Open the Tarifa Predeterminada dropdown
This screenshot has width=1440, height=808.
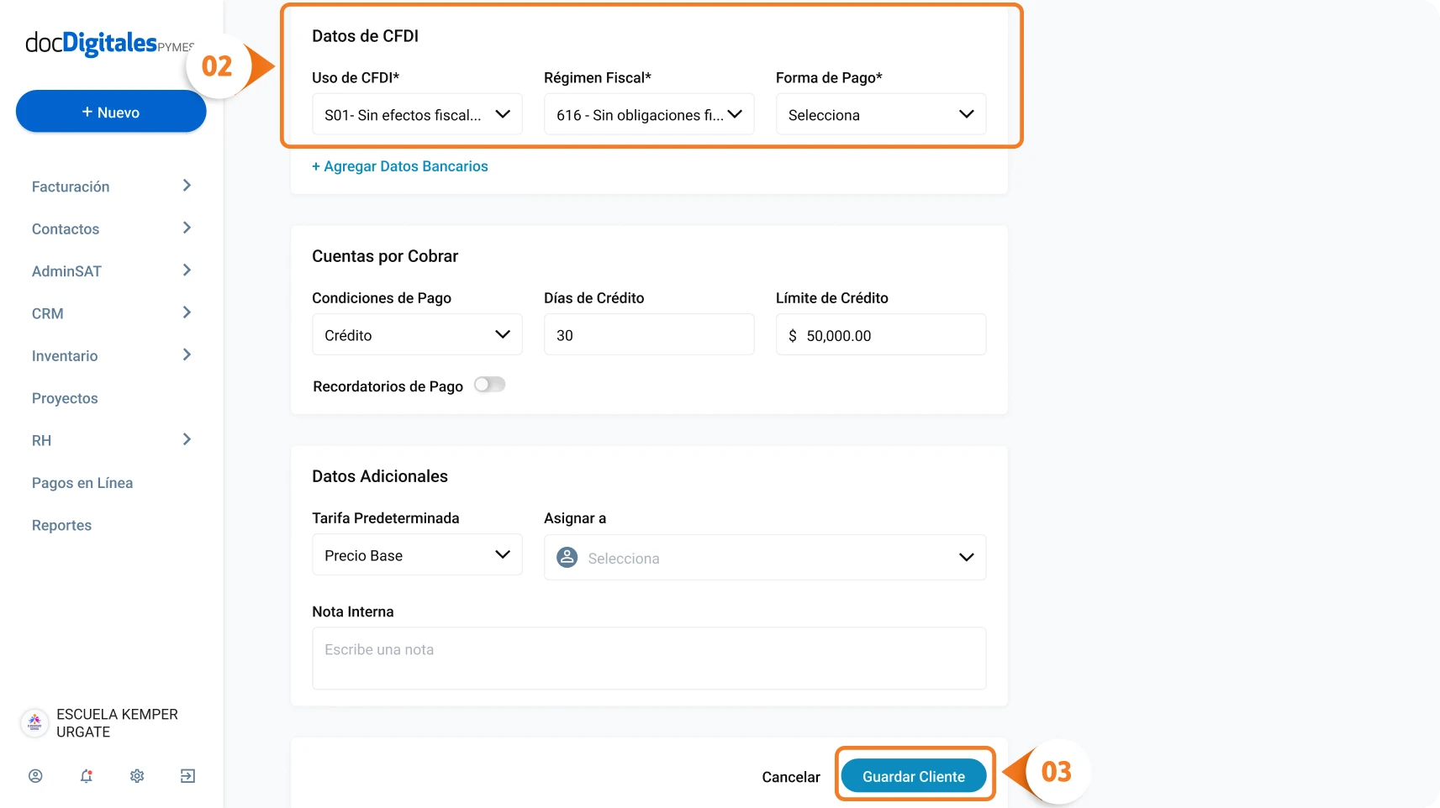pos(417,554)
